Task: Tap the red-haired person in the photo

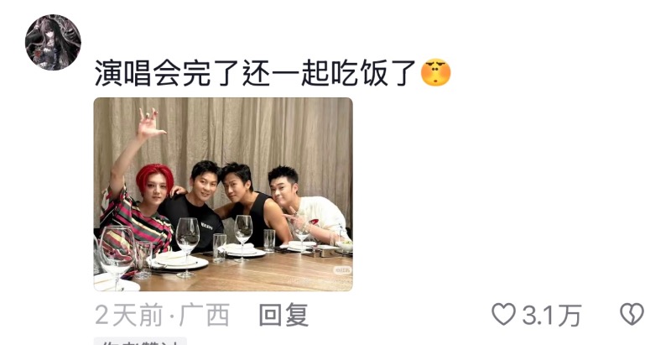Action: pos(141,206)
